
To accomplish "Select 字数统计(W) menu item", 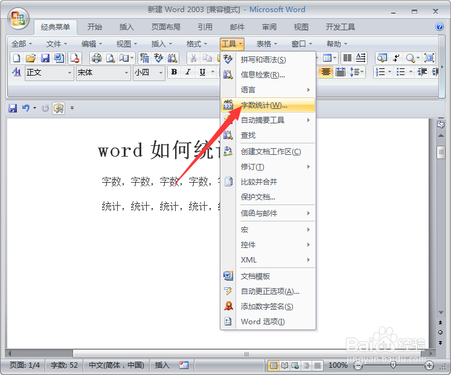I will click(268, 105).
